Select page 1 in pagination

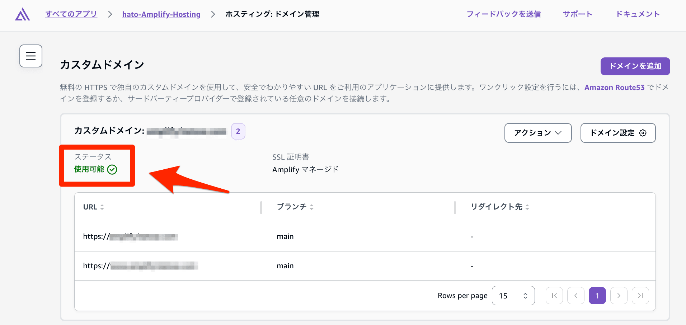pos(597,296)
